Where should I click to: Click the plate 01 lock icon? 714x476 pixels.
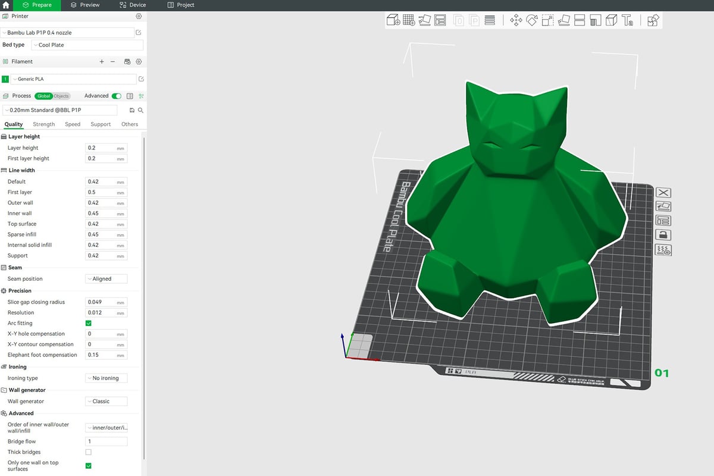(663, 235)
